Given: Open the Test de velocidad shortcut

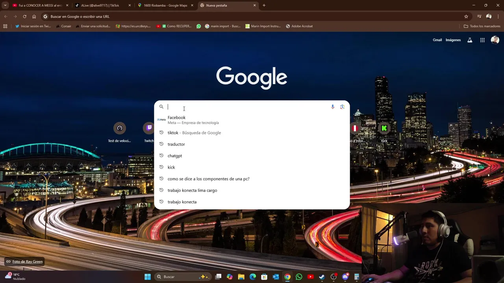Looking at the screenshot, I should tap(120, 132).
